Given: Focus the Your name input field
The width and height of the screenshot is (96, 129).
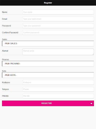Looking at the screenshot, I should 58,12.
